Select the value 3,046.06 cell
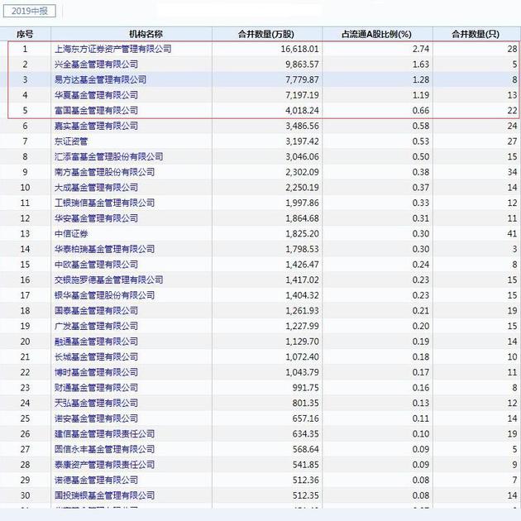The height and width of the screenshot is (521, 521). coord(302,156)
